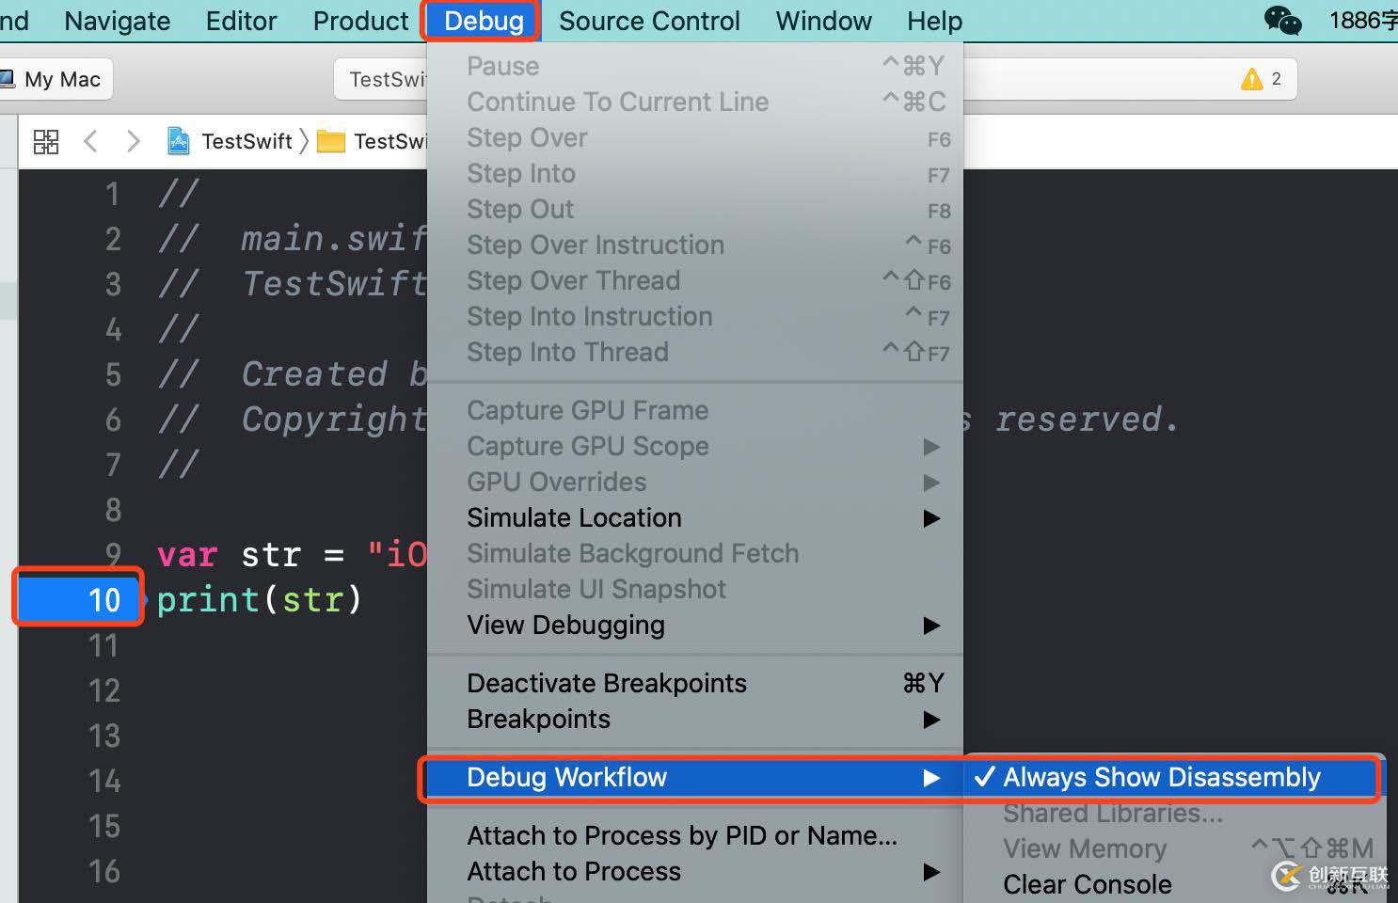
Task: Click the 'var str' code line
Action: (x=292, y=554)
